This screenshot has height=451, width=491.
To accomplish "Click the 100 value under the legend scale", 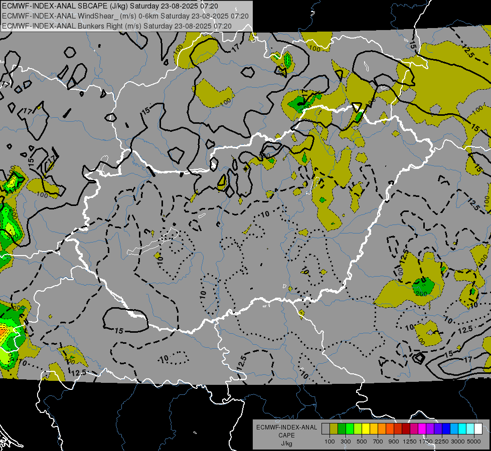I will [330, 441].
